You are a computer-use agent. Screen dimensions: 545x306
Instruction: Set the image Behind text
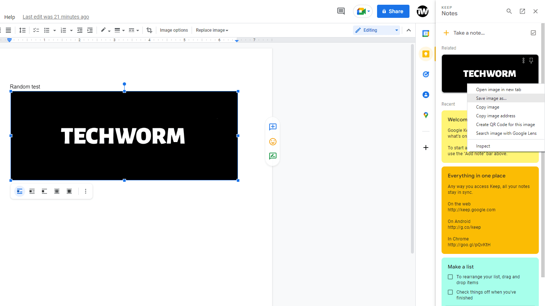pos(57,191)
